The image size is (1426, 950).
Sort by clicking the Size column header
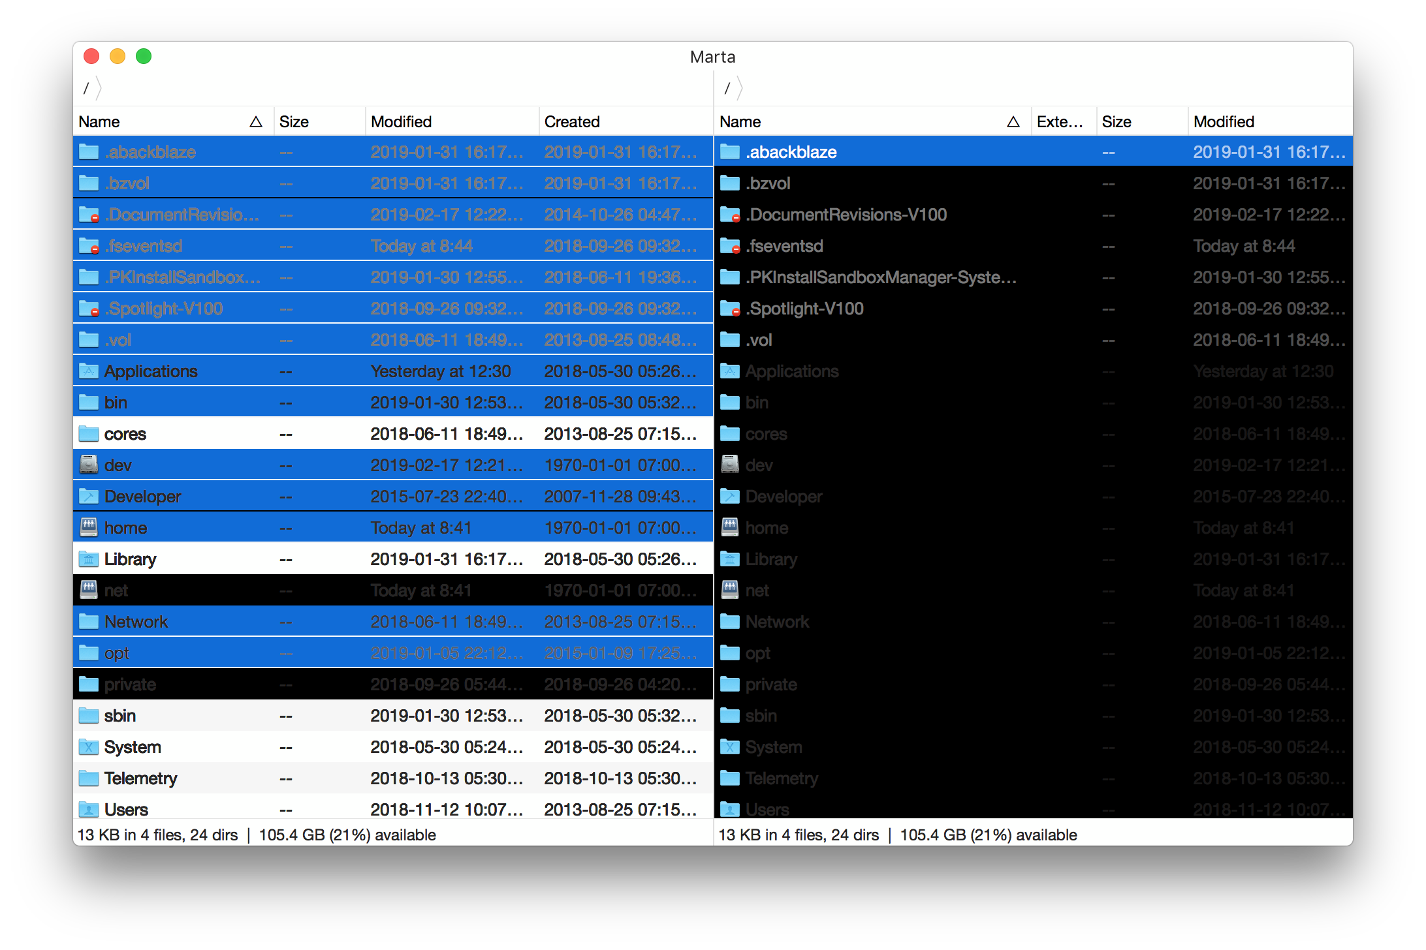294,121
